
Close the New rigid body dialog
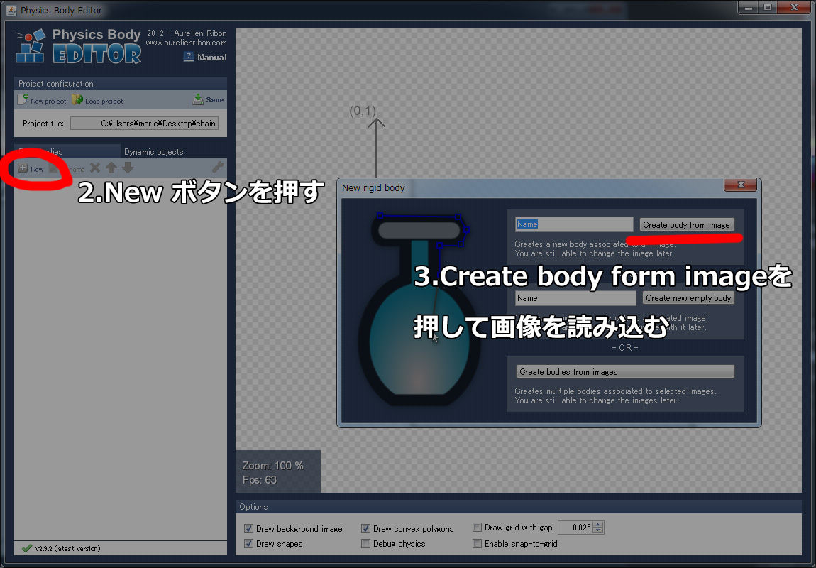tap(741, 185)
